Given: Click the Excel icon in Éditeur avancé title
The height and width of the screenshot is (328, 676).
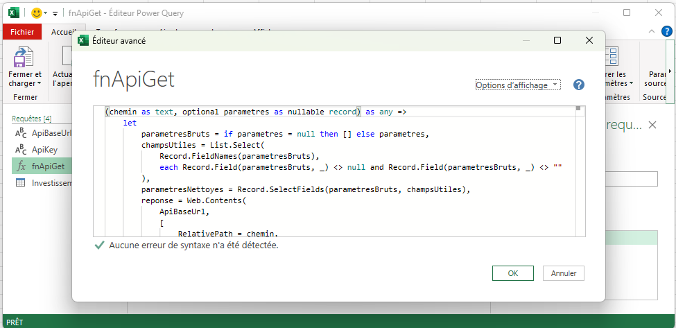Looking at the screenshot, I should [83, 40].
